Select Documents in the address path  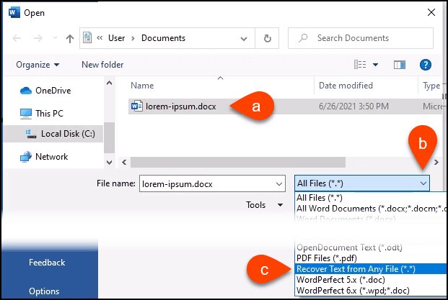coord(164,38)
